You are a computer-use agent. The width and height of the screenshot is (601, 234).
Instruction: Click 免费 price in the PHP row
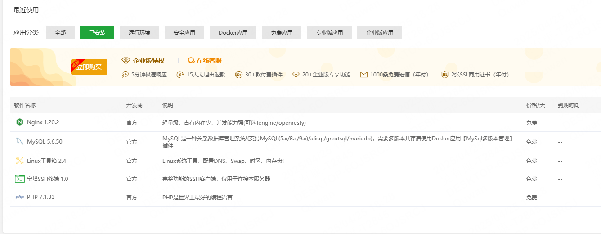click(531, 197)
